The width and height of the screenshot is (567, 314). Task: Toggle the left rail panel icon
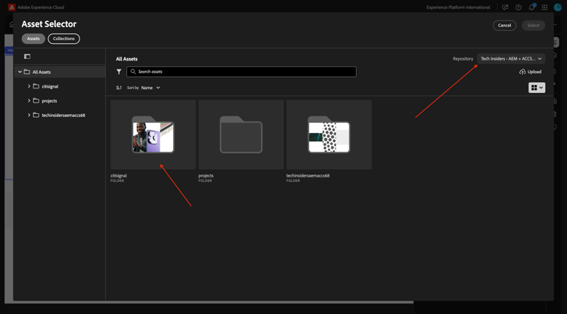[27, 57]
